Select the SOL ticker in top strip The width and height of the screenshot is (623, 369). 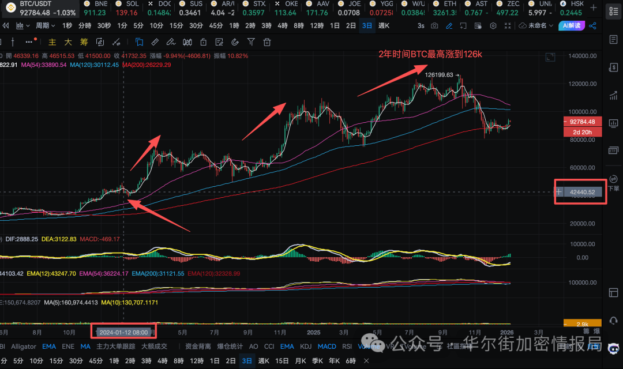point(126,8)
